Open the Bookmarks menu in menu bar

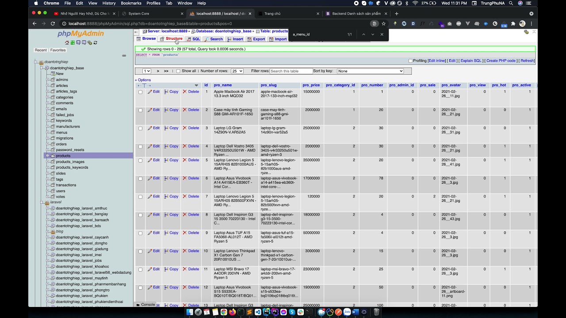pos(131,3)
